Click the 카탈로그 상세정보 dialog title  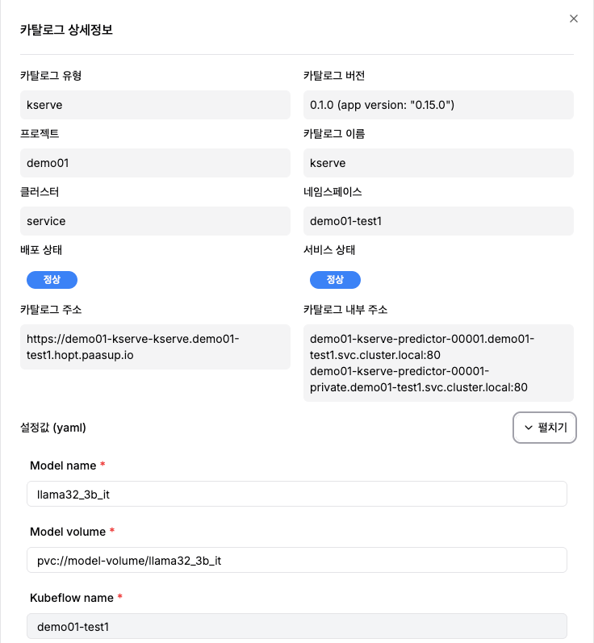click(66, 30)
